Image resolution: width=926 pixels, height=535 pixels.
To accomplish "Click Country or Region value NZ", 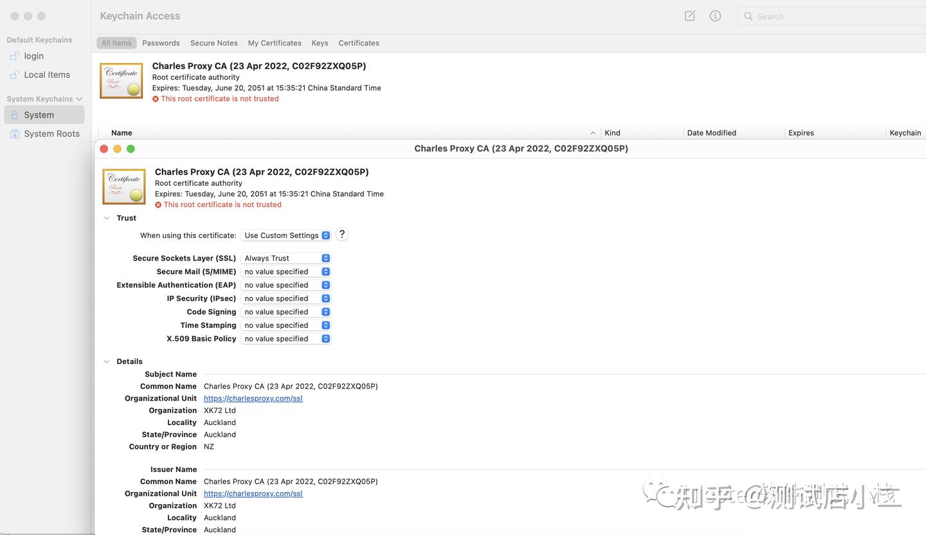I will click(x=209, y=447).
